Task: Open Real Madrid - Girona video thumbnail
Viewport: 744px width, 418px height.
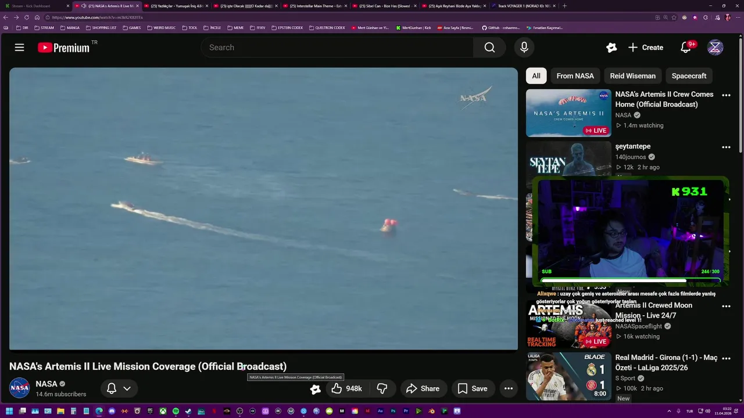Action: pos(568,376)
